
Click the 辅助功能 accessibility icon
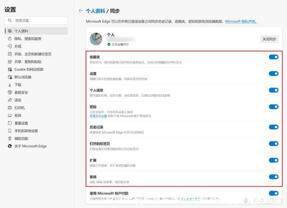click(x=10, y=138)
